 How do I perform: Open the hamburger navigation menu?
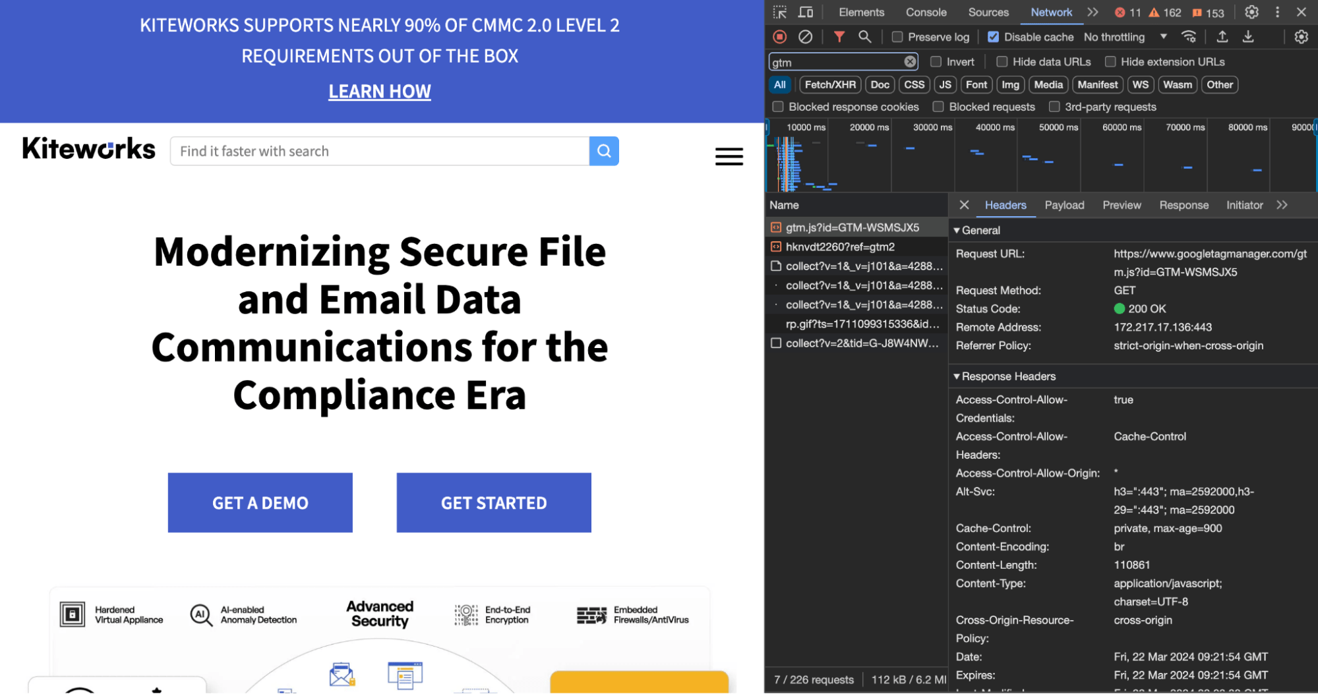[729, 156]
